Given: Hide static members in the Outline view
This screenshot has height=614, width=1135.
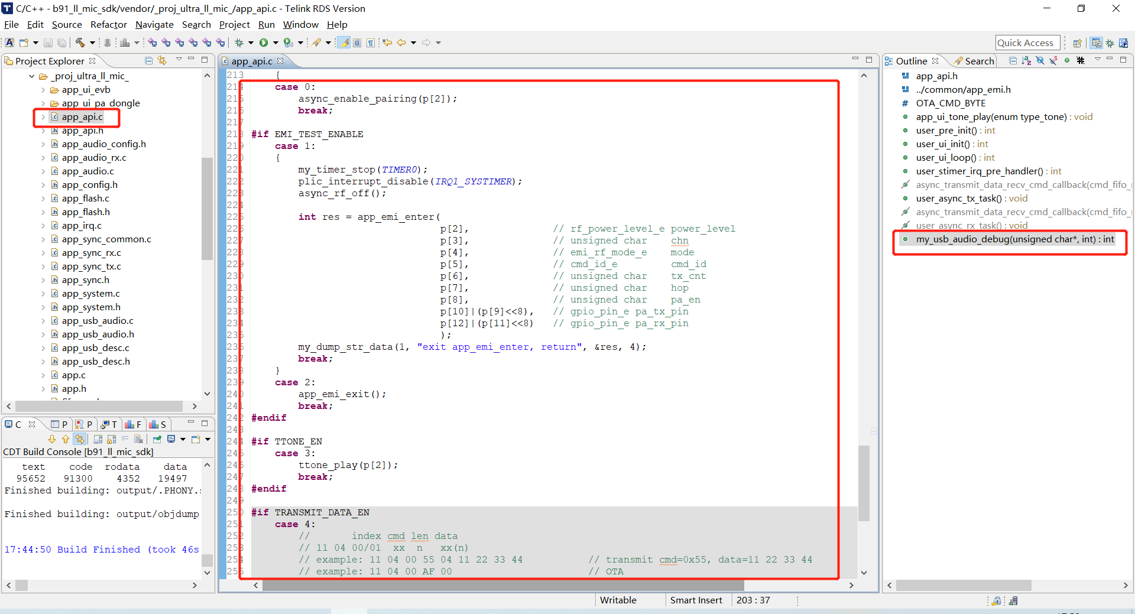Looking at the screenshot, I should tap(1053, 61).
